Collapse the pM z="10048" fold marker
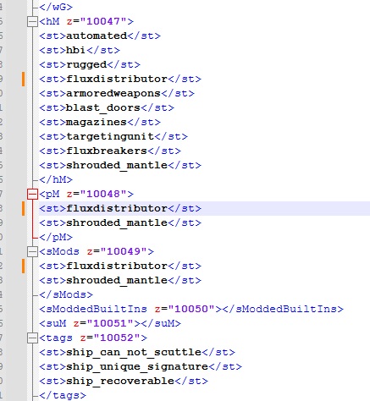The height and width of the screenshot is (401, 370). click(x=32, y=195)
